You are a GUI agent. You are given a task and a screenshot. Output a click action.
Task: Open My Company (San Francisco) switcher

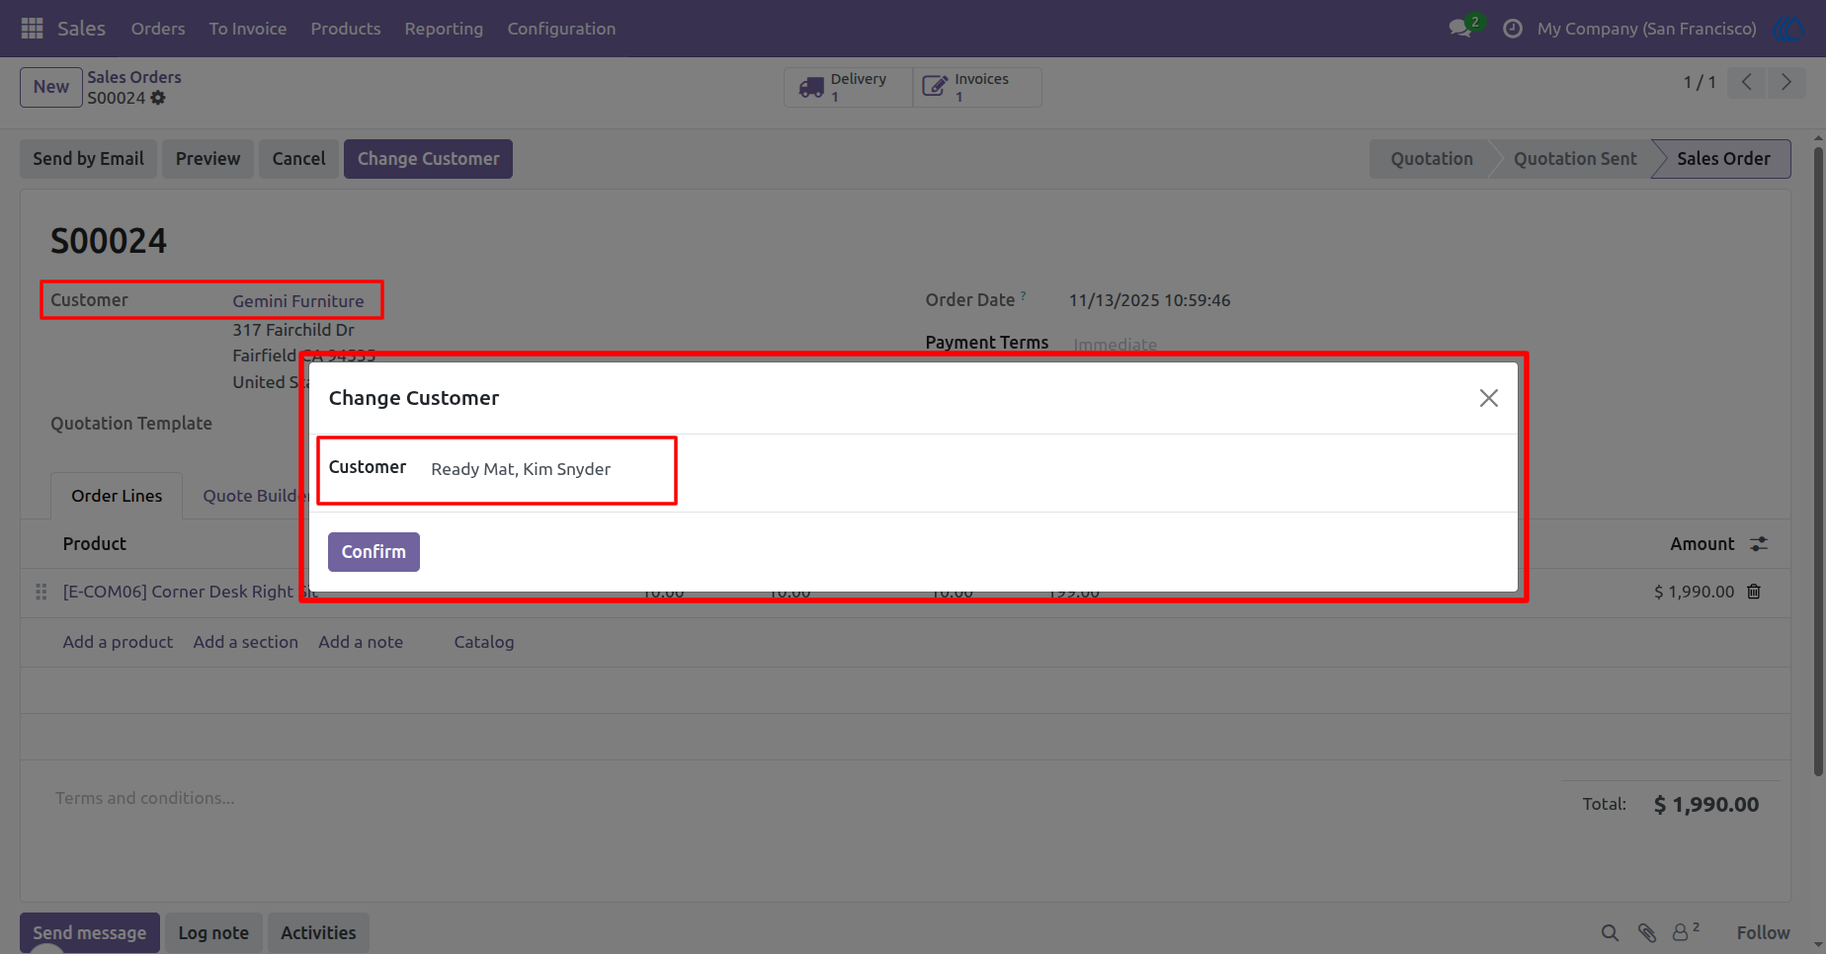click(1646, 29)
